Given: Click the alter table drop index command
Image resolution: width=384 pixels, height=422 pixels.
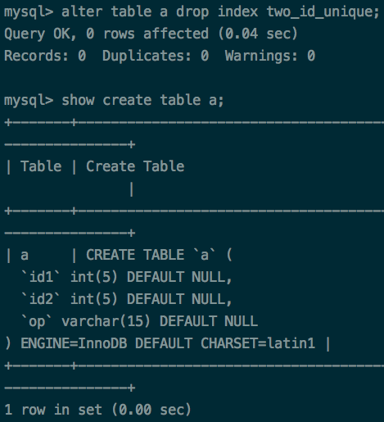Looking at the screenshot, I should tap(220, 12).
